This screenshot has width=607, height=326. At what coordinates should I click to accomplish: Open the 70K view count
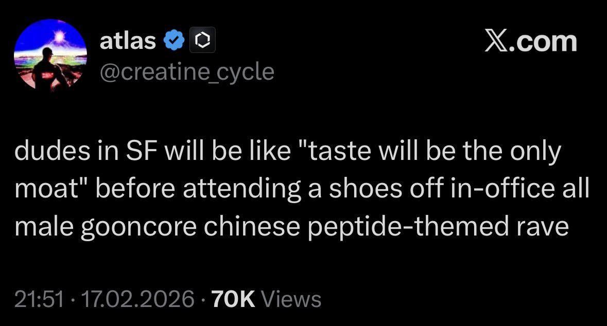(233, 299)
